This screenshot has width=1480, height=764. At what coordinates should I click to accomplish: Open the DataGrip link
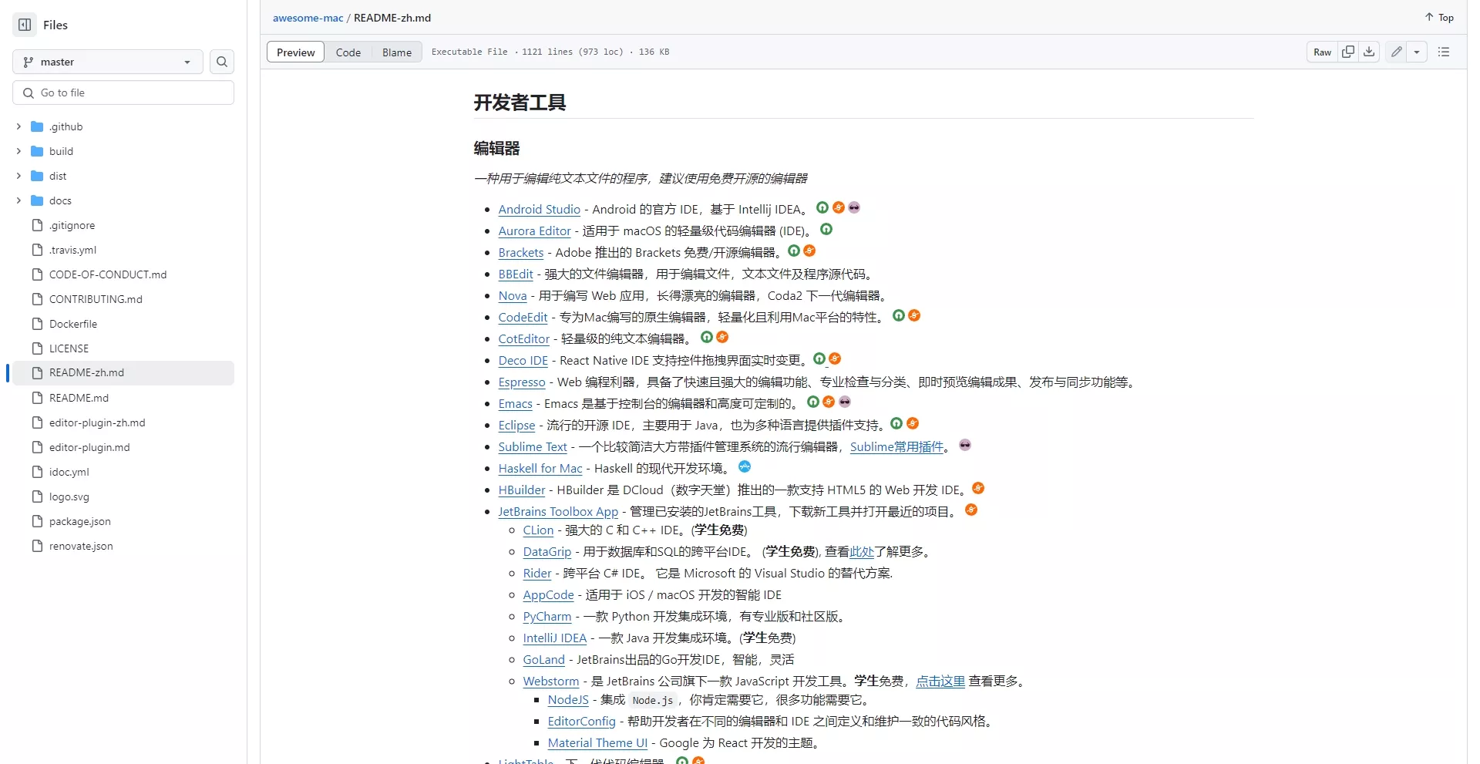pyautogui.click(x=547, y=551)
